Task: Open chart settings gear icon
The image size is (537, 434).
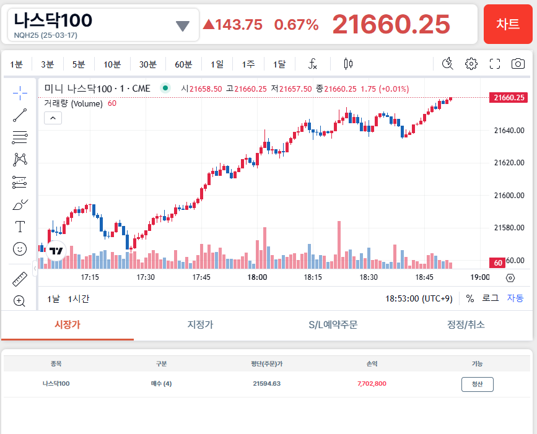Action: point(471,64)
